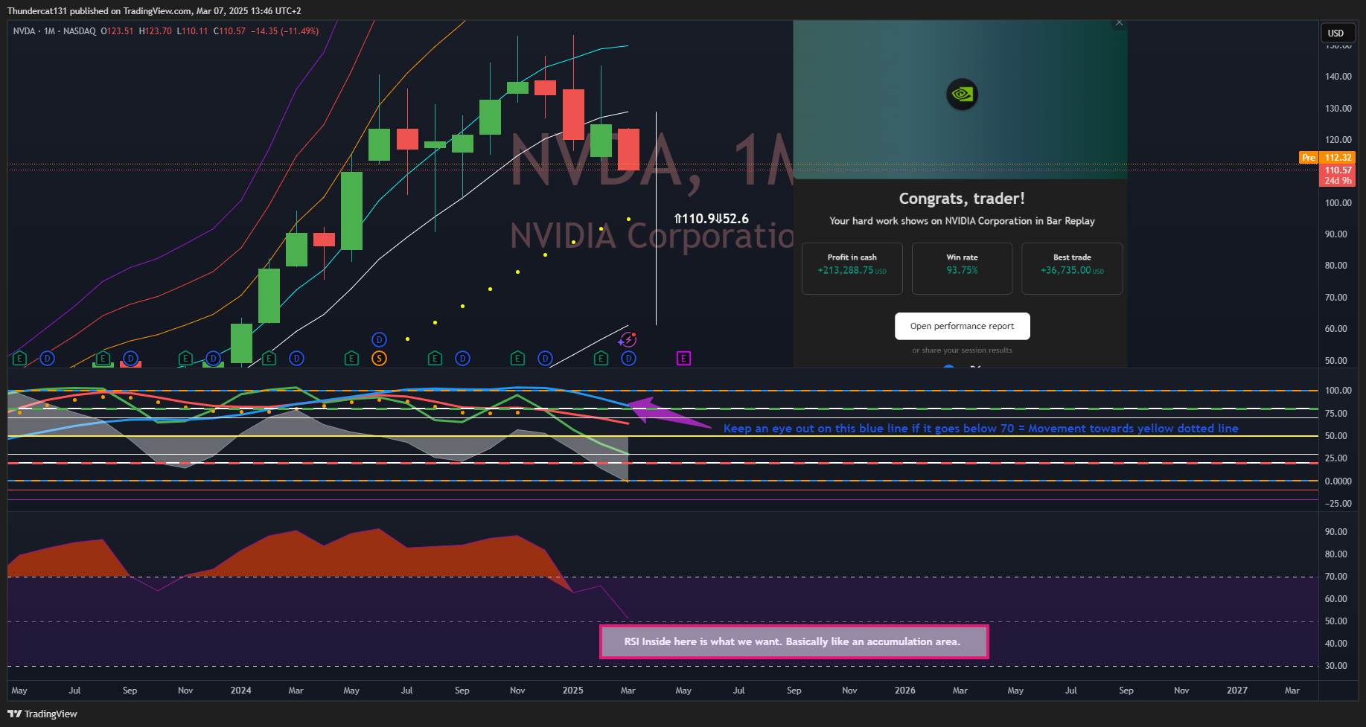1366x727 pixels.
Task: Show the earnings E marker for February 2025
Action: point(601,359)
